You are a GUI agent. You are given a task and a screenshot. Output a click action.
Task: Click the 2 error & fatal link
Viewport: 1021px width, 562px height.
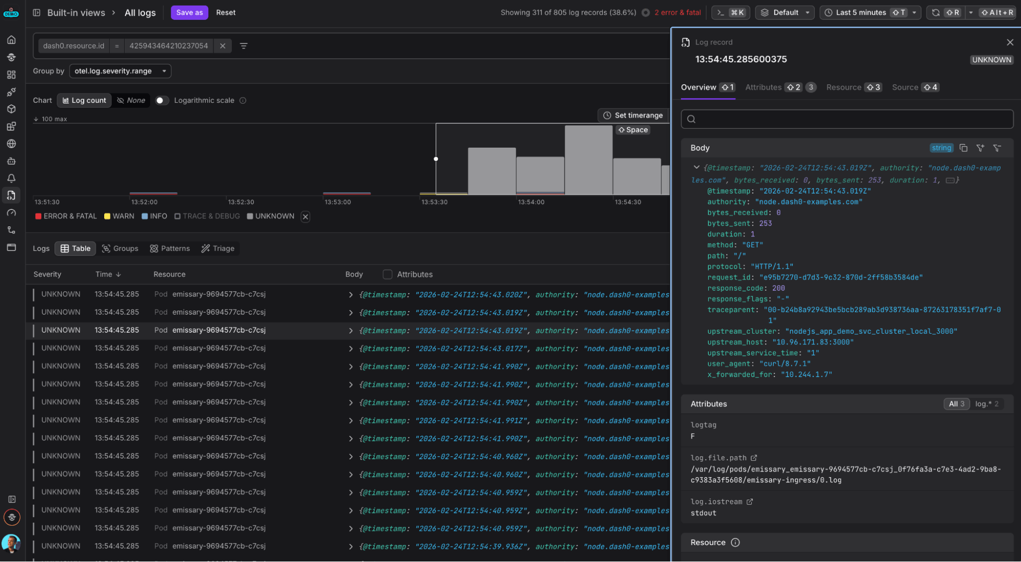coord(677,13)
